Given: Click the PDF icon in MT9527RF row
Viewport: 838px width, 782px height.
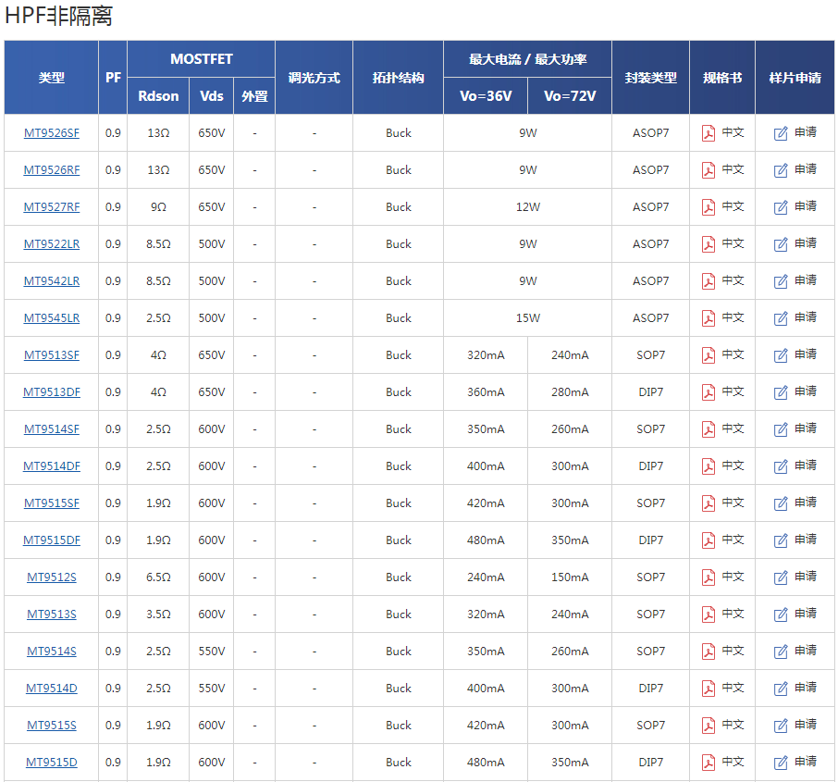Looking at the screenshot, I should point(709,207).
